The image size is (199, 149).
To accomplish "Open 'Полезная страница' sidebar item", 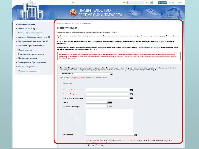I will click(28, 58).
